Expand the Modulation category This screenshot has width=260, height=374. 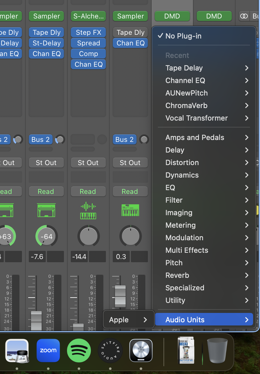pyautogui.click(x=204, y=237)
